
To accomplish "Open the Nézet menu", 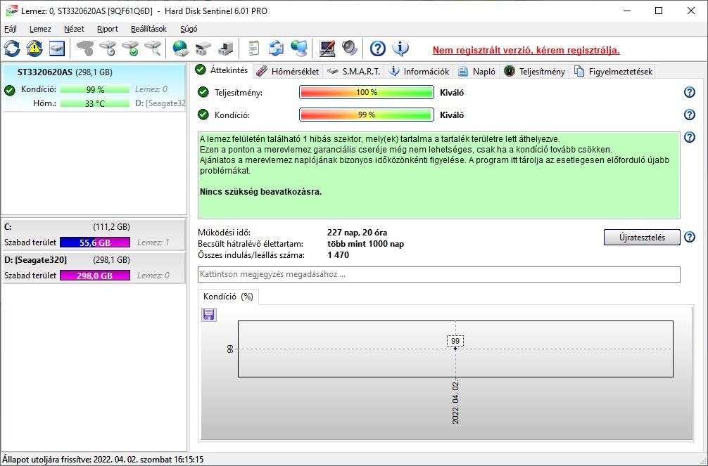I will click(x=74, y=29).
